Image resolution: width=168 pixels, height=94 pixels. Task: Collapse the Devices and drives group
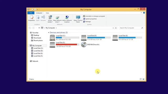tap(49, 32)
